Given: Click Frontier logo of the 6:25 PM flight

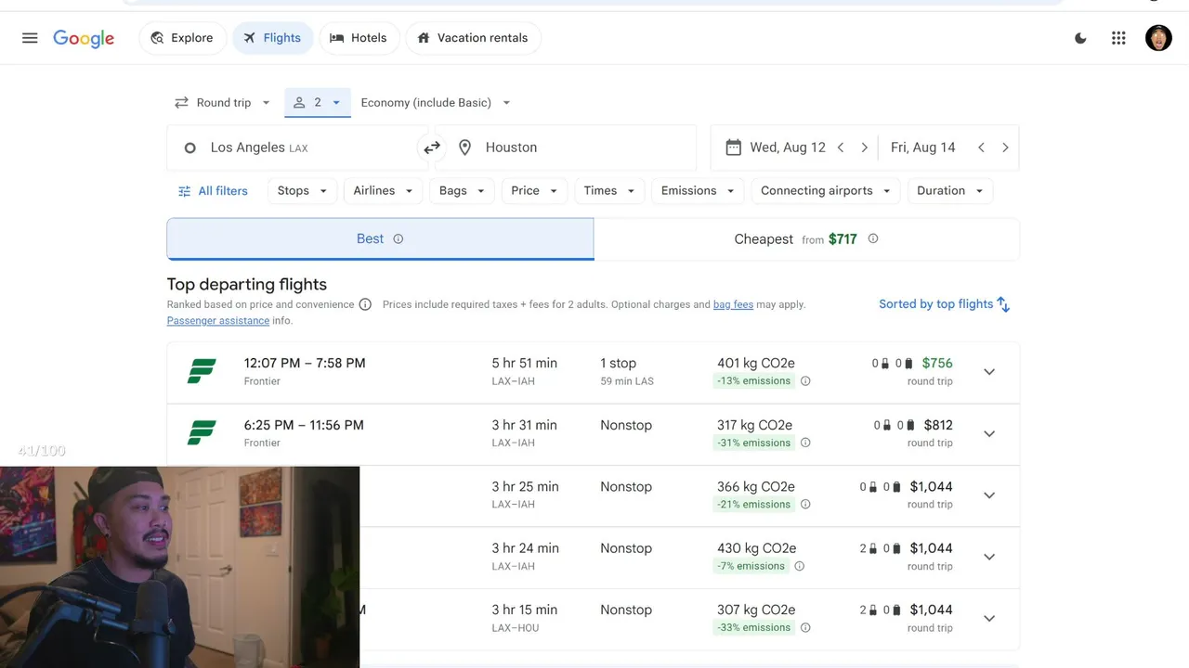Looking at the screenshot, I should click(x=202, y=433).
